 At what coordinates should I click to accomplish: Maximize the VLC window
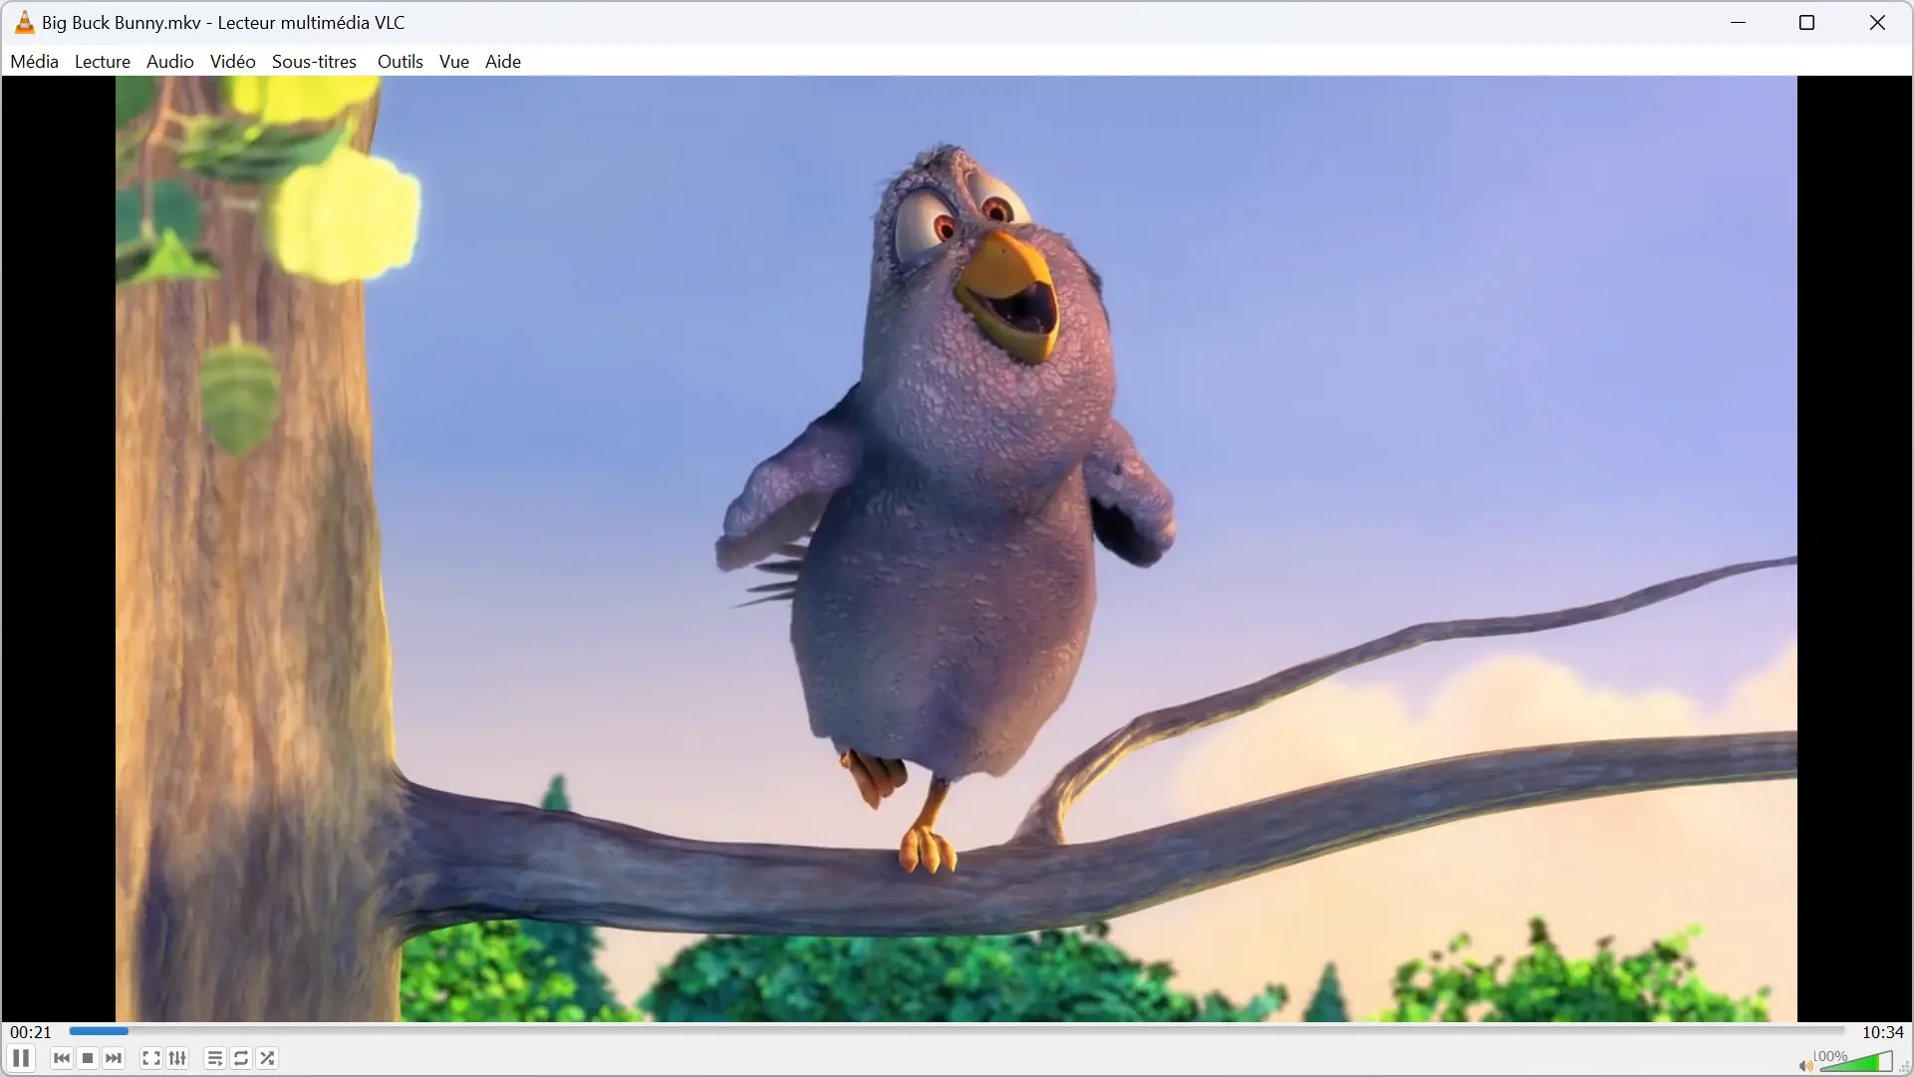(x=1807, y=22)
